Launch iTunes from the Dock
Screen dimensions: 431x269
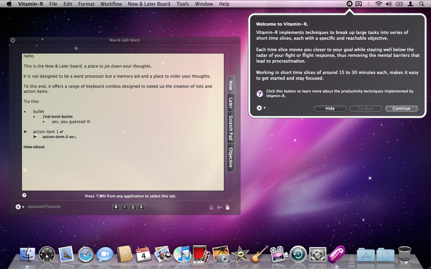coord(182,255)
